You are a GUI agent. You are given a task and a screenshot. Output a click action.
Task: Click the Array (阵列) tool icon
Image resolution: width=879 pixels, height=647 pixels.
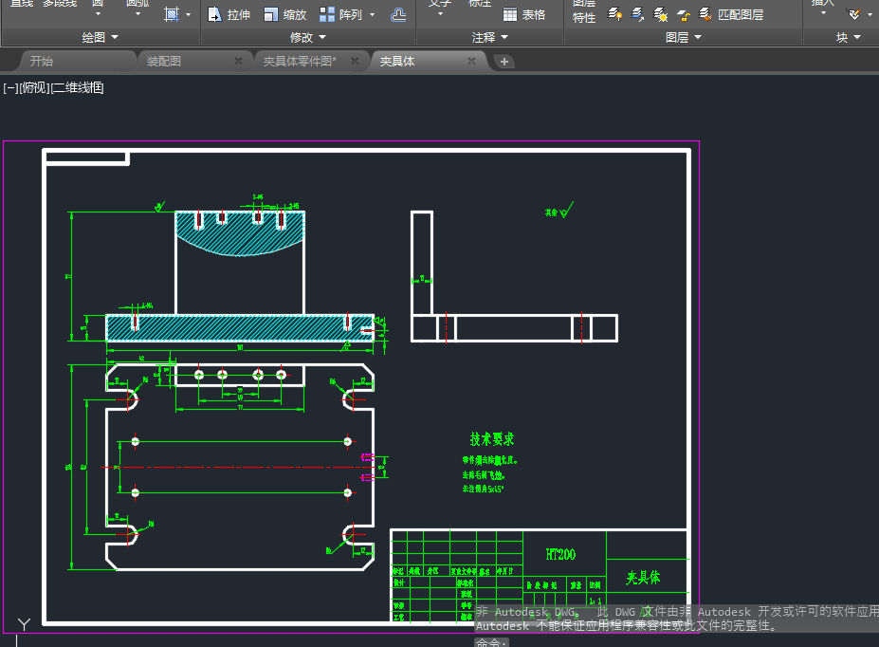(x=327, y=14)
